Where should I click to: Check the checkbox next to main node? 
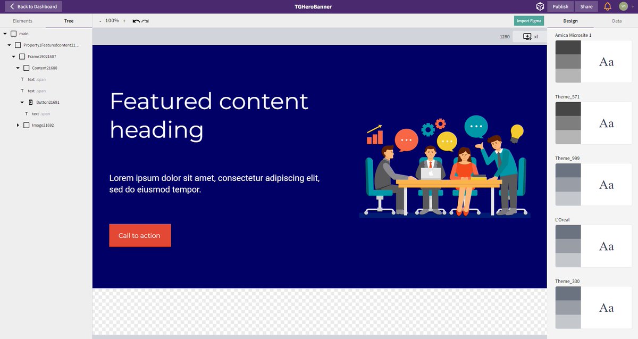click(14, 33)
